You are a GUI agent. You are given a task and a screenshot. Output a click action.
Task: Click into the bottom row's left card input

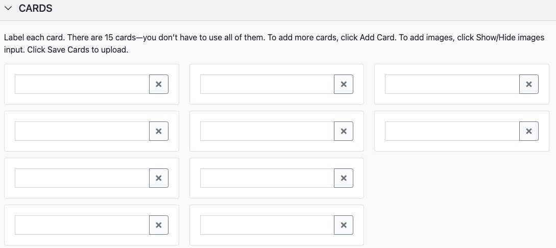82,225
